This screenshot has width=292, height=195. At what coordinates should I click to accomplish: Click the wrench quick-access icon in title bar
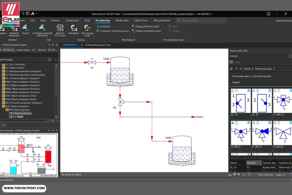33,14
